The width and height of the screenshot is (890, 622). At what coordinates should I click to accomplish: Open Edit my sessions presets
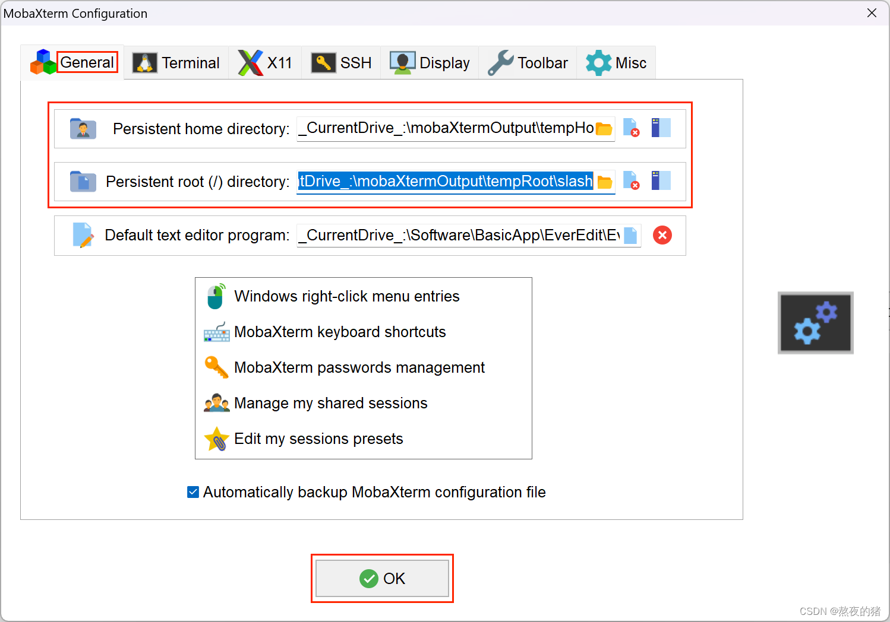coord(318,439)
